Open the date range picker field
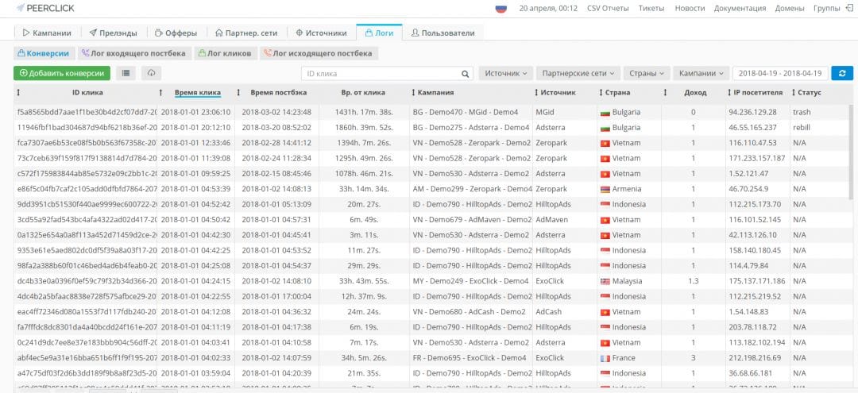 click(780, 73)
